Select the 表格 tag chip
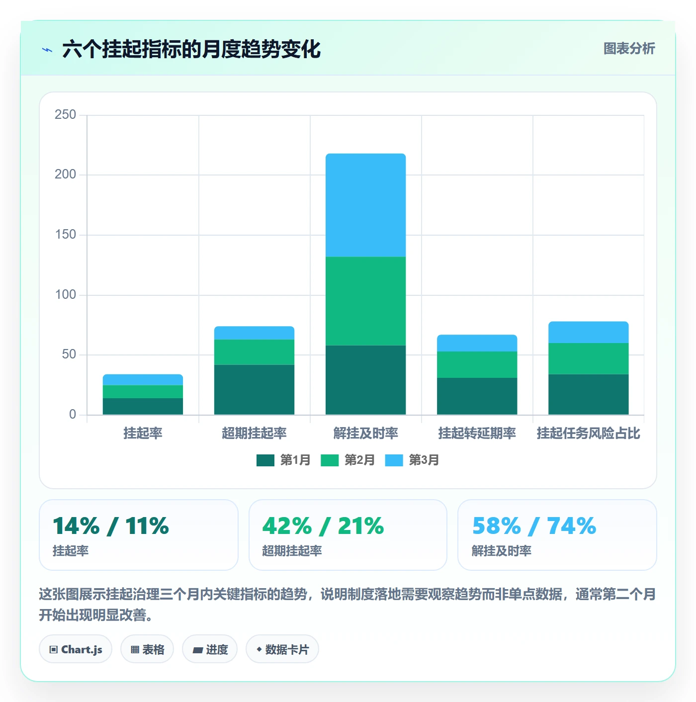Image resolution: width=696 pixels, height=702 pixels. click(x=147, y=649)
